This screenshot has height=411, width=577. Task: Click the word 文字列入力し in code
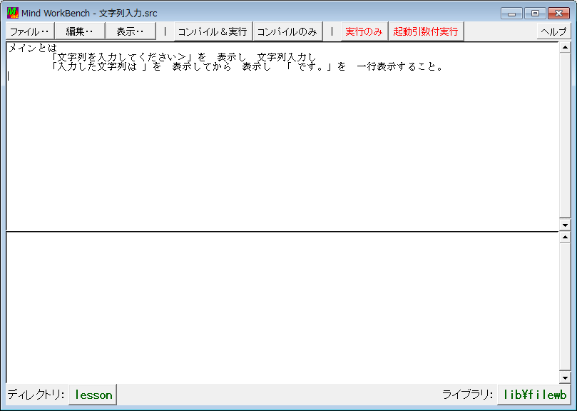(287, 57)
